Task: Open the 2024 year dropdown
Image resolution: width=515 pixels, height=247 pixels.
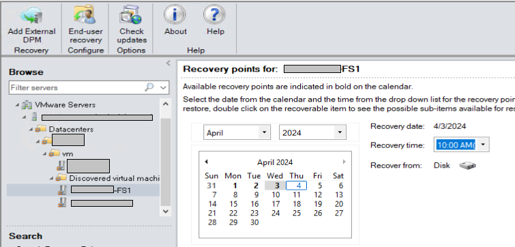Action: tap(339, 132)
